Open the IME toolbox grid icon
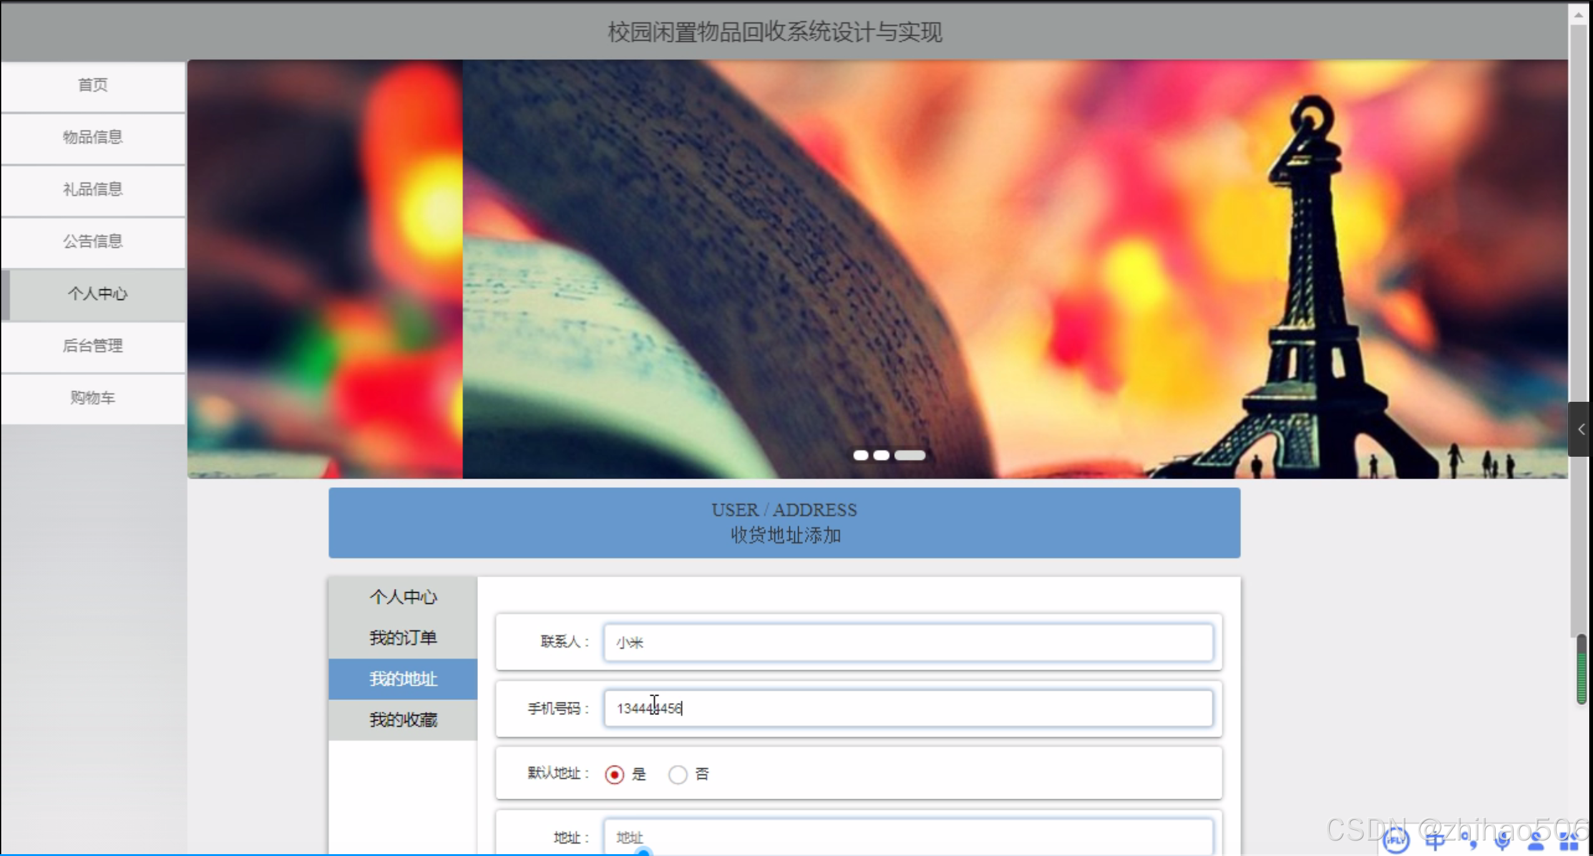This screenshot has height=856, width=1593. [x=1569, y=841]
